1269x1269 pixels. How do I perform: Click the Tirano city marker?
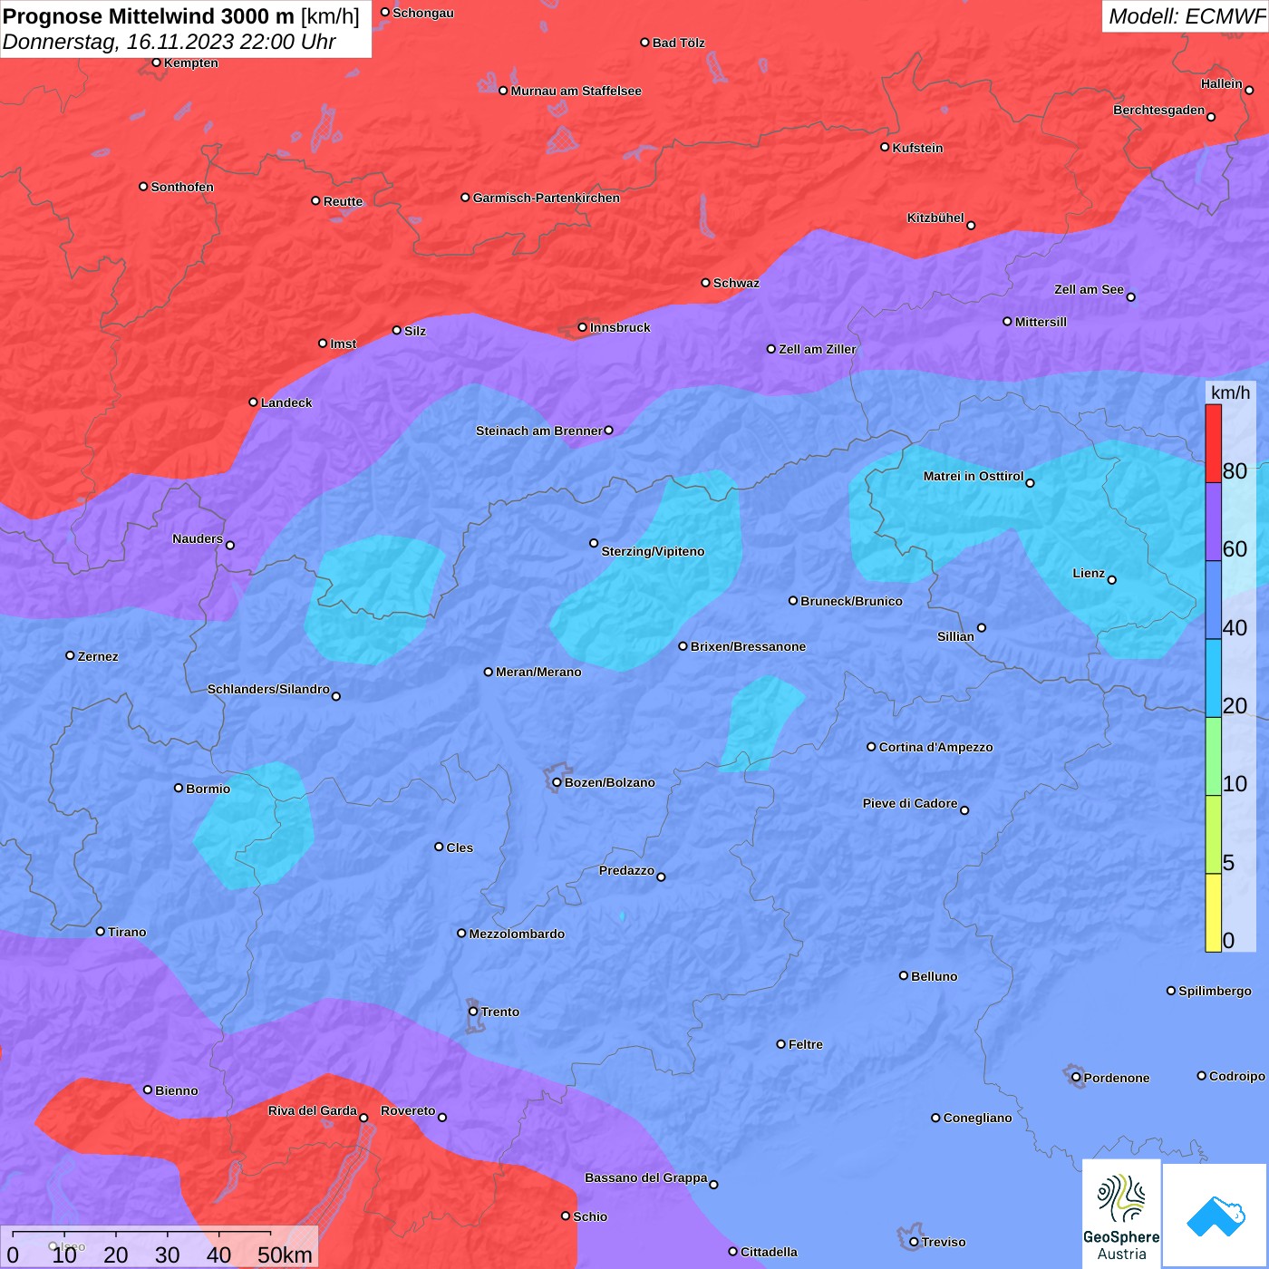101,931
